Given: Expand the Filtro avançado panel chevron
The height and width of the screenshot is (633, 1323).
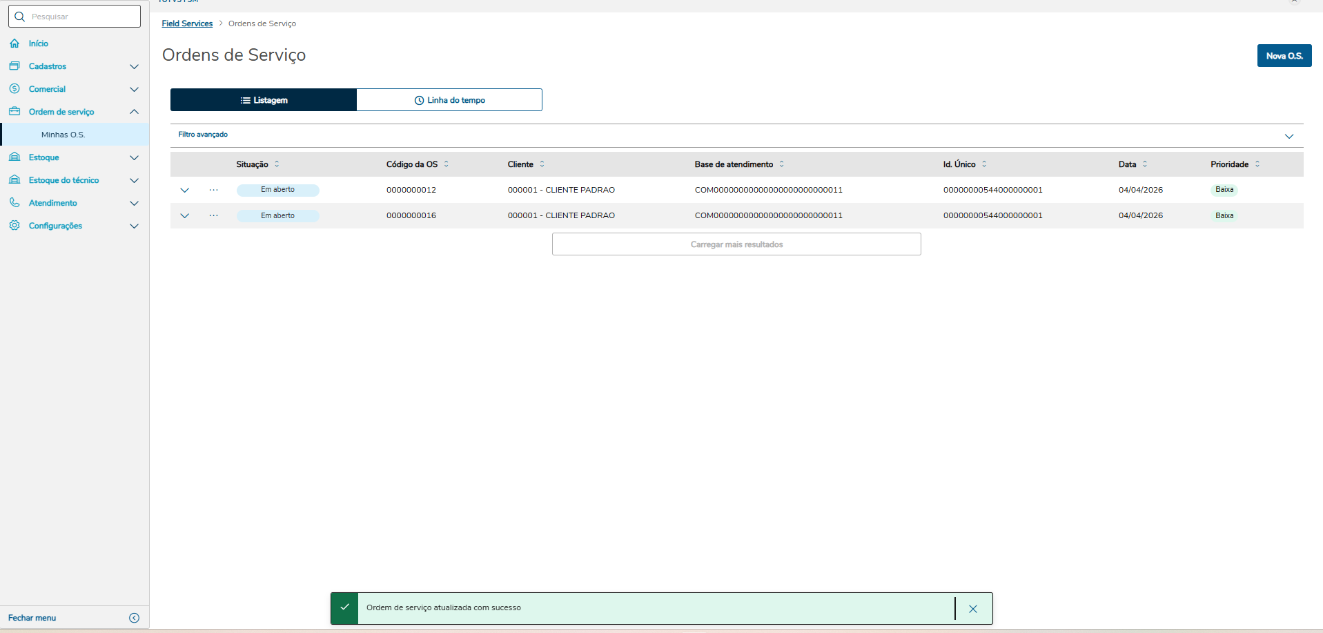Looking at the screenshot, I should pos(1289,136).
